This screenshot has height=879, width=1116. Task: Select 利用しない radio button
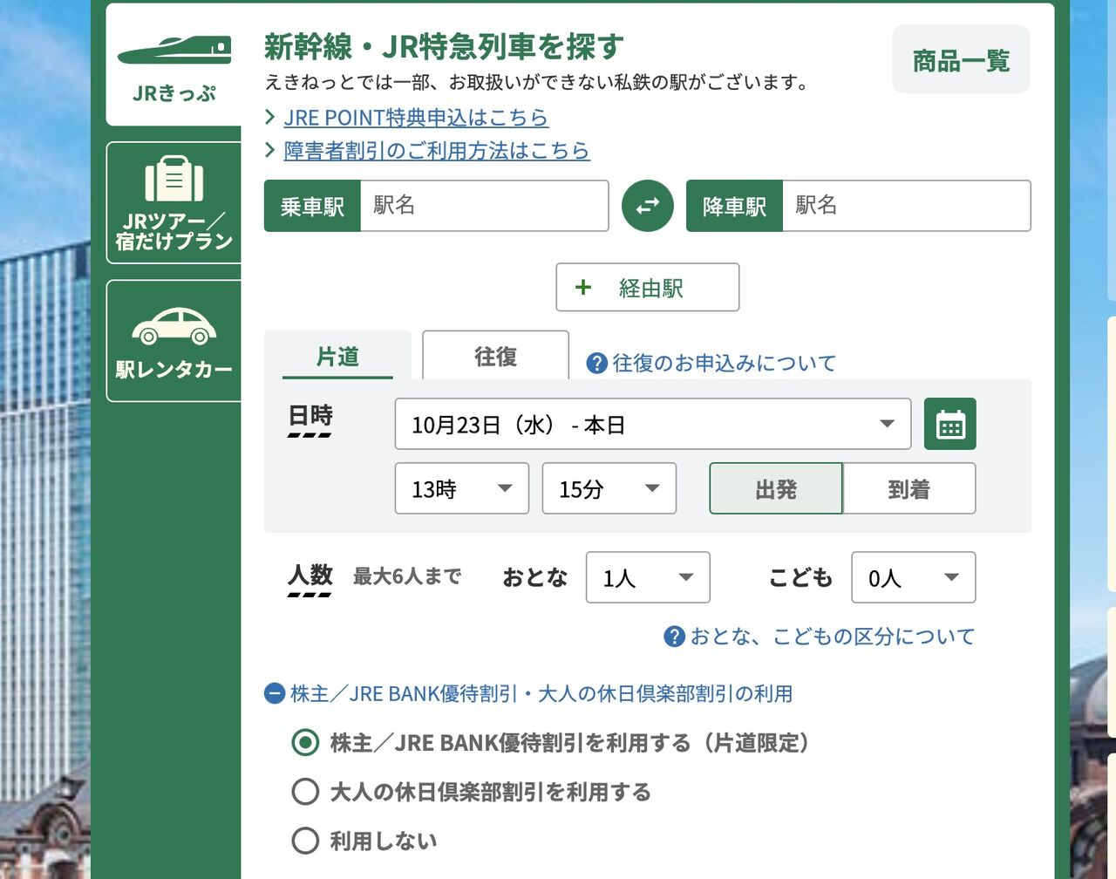(x=305, y=841)
